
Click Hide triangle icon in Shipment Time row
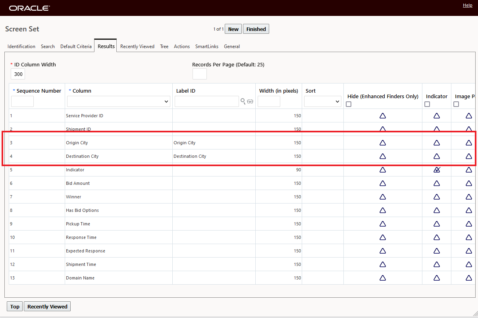383,264
